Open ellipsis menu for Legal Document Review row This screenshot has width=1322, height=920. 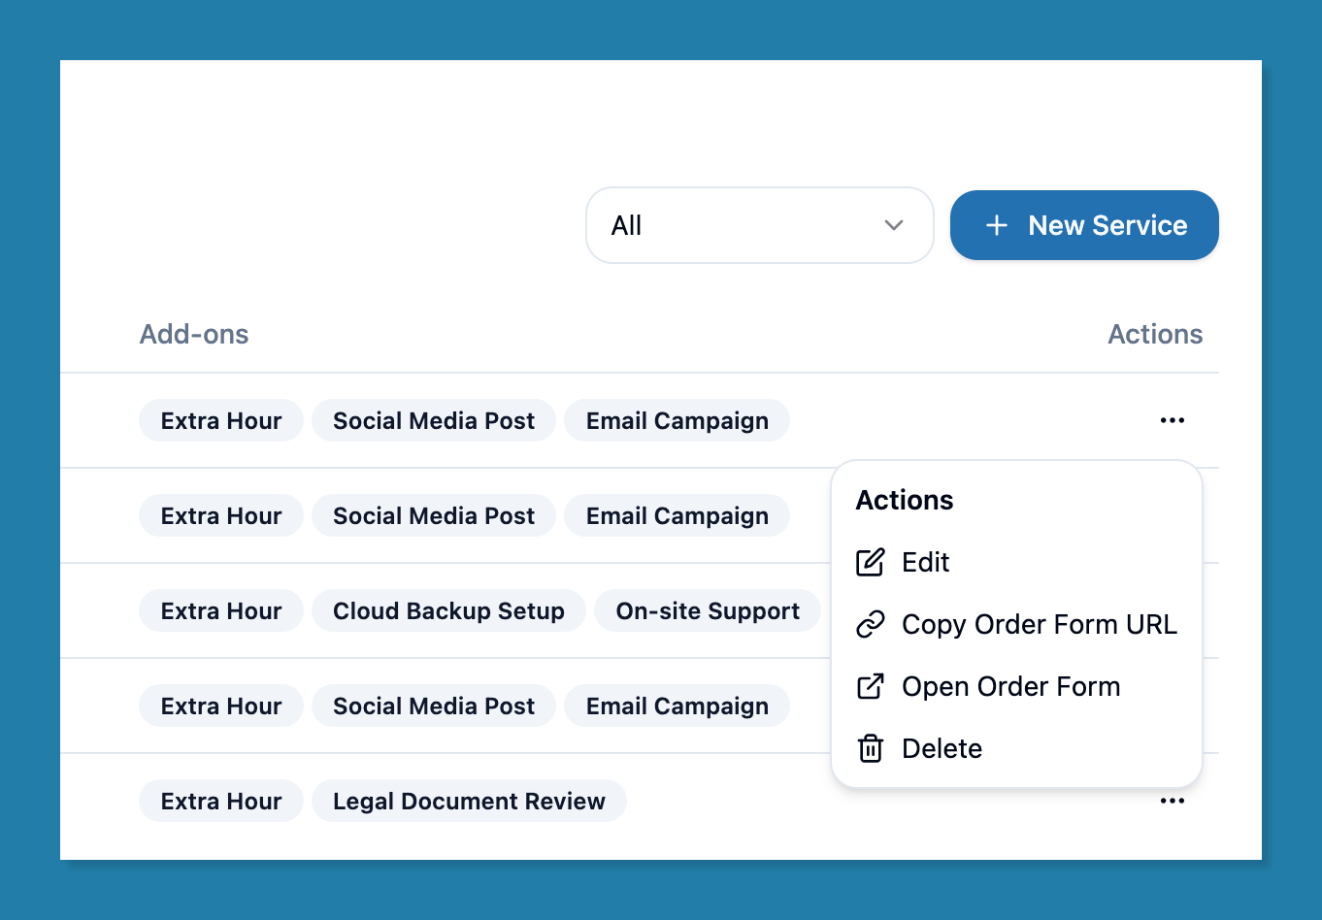click(x=1173, y=801)
